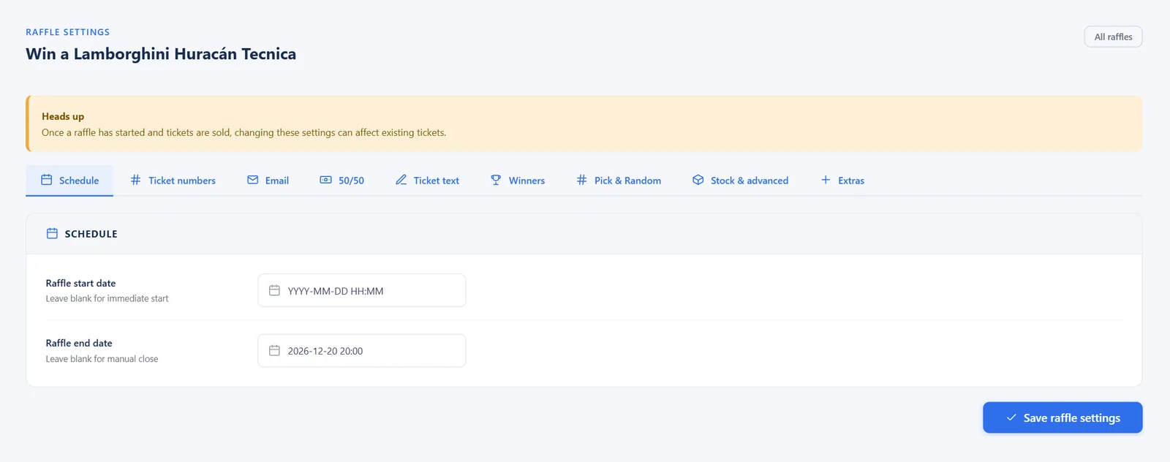Select the Extras tab

[842, 181]
